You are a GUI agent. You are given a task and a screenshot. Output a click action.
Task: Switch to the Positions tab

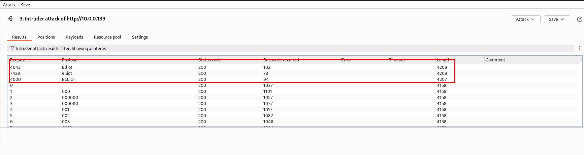tap(46, 37)
